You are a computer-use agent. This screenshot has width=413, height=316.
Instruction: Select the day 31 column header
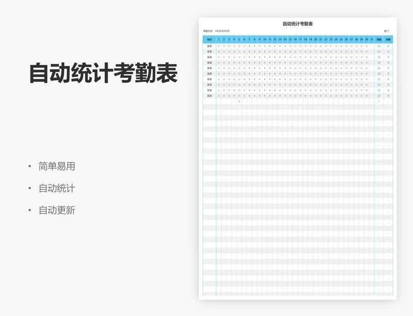pyautogui.click(x=372, y=40)
